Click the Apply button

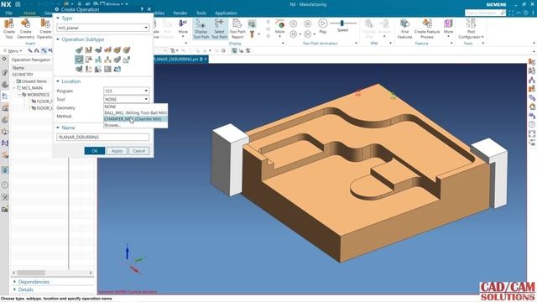(117, 151)
